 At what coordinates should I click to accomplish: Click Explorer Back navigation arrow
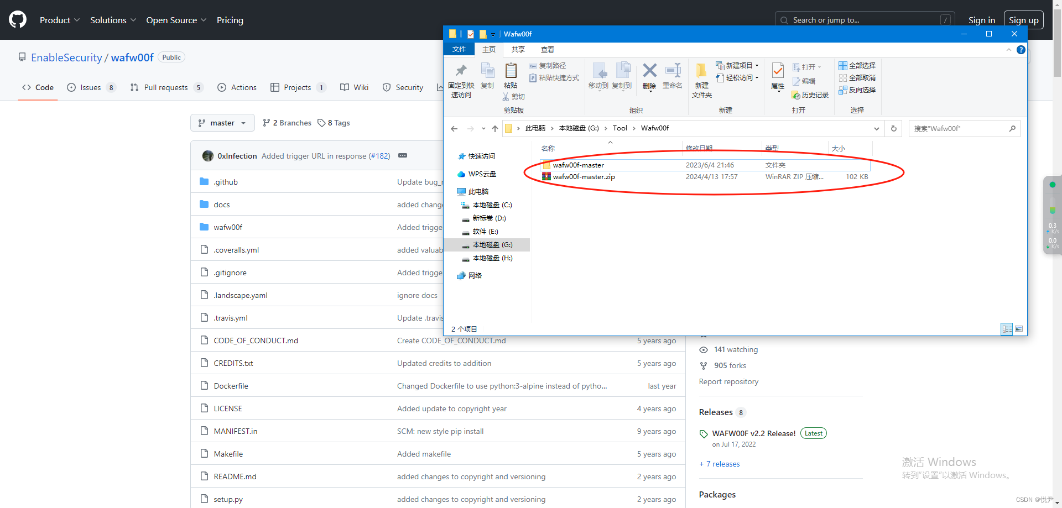tap(454, 128)
